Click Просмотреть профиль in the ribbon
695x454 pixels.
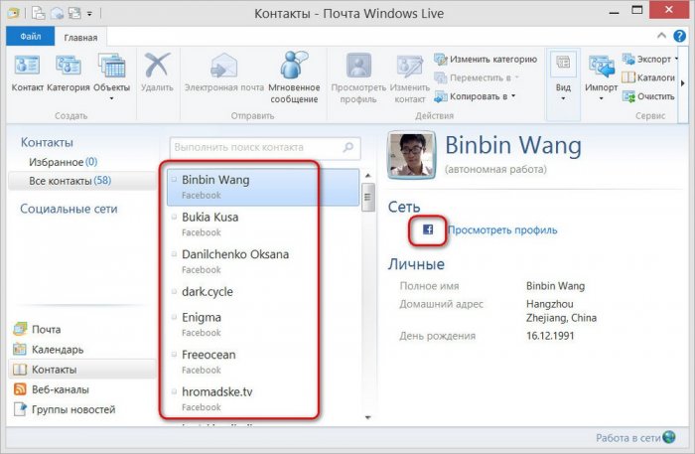point(358,77)
